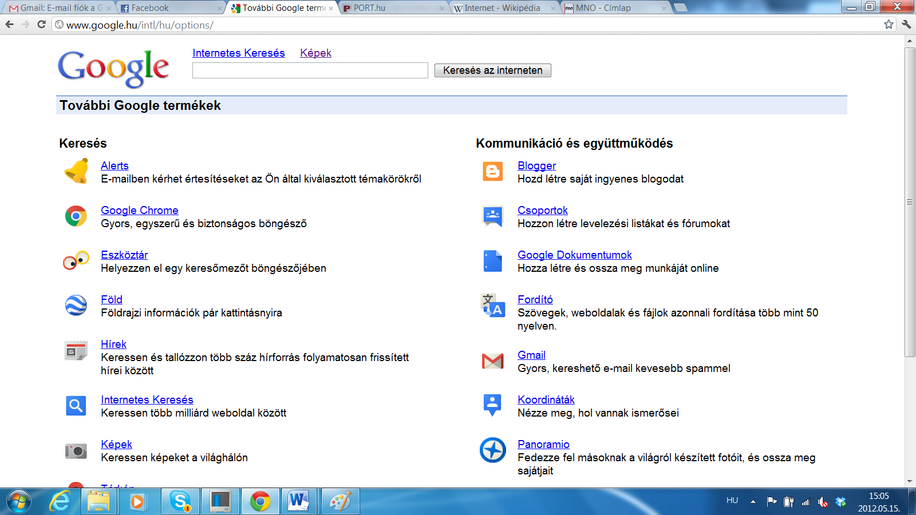Open Paint from the taskbar

pos(340,501)
